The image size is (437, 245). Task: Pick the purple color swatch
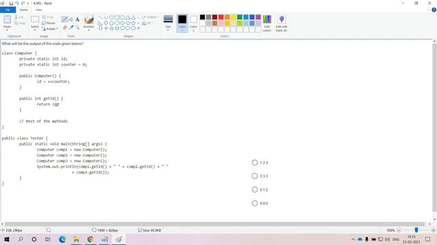[x=258, y=17]
